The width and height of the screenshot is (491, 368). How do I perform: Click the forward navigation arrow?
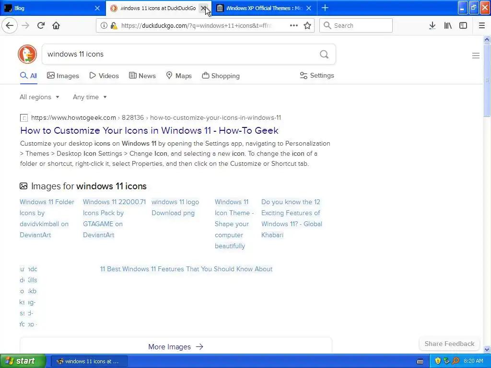[25, 25]
